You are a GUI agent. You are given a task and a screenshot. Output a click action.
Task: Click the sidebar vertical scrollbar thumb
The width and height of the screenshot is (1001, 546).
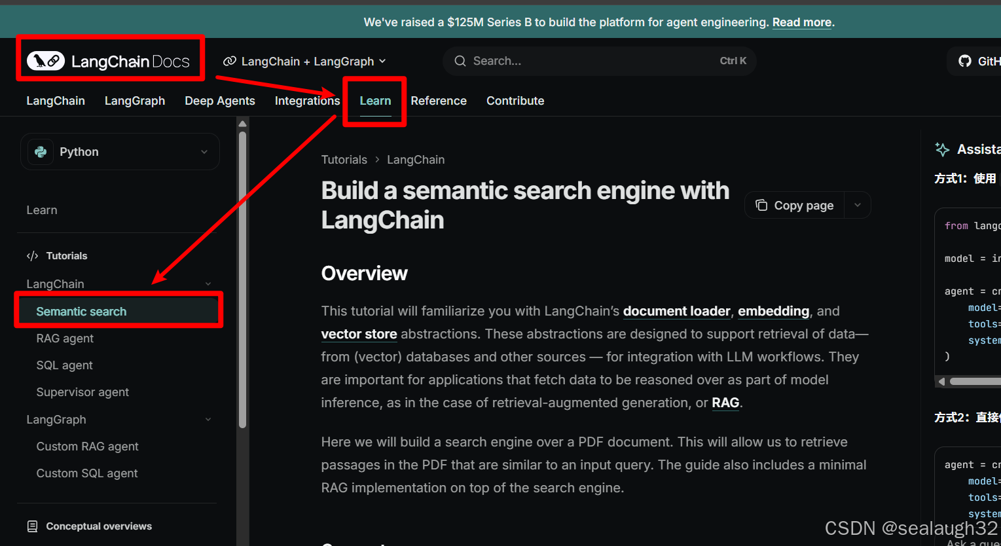(242, 279)
